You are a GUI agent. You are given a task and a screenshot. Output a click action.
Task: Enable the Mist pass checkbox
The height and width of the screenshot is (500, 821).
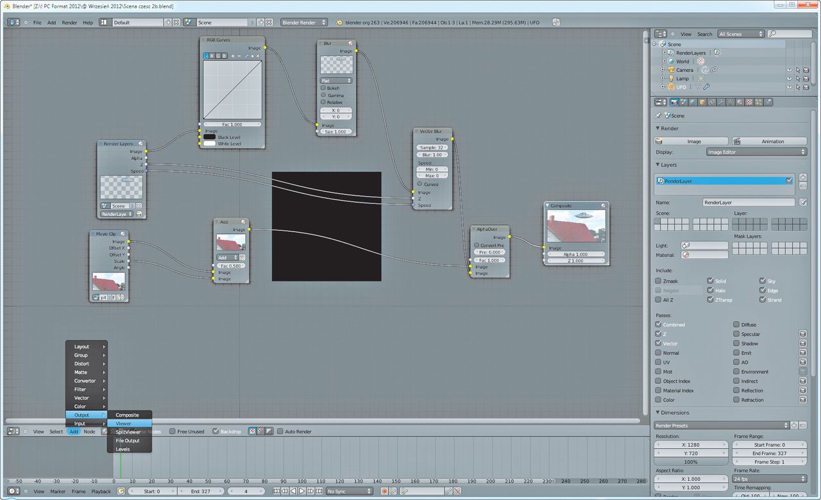click(658, 371)
